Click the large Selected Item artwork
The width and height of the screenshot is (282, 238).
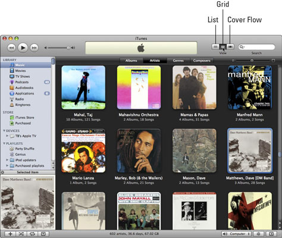point(28,202)
